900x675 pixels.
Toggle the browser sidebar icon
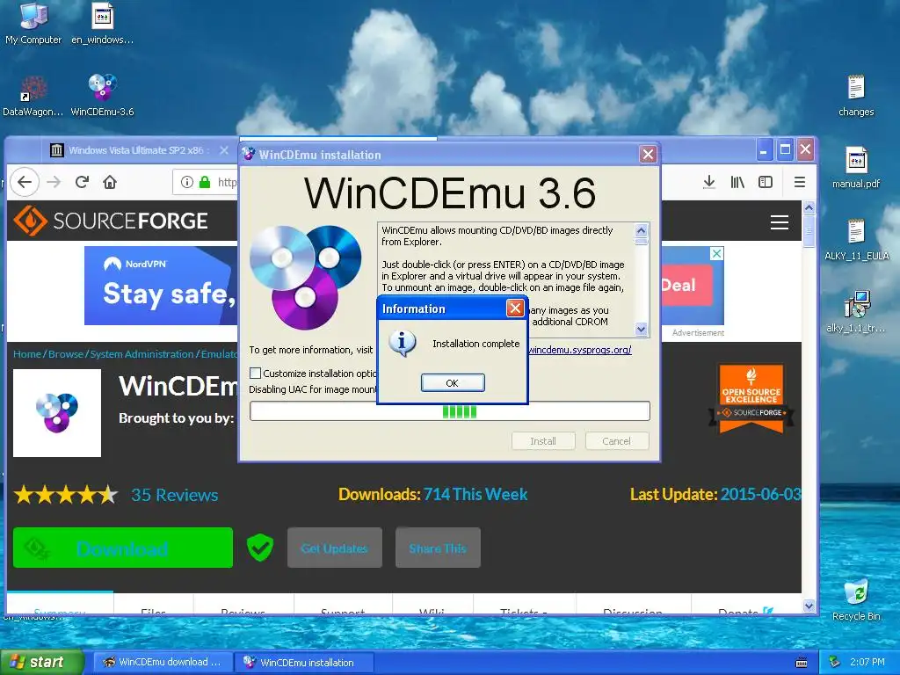(x=766, y=182)
